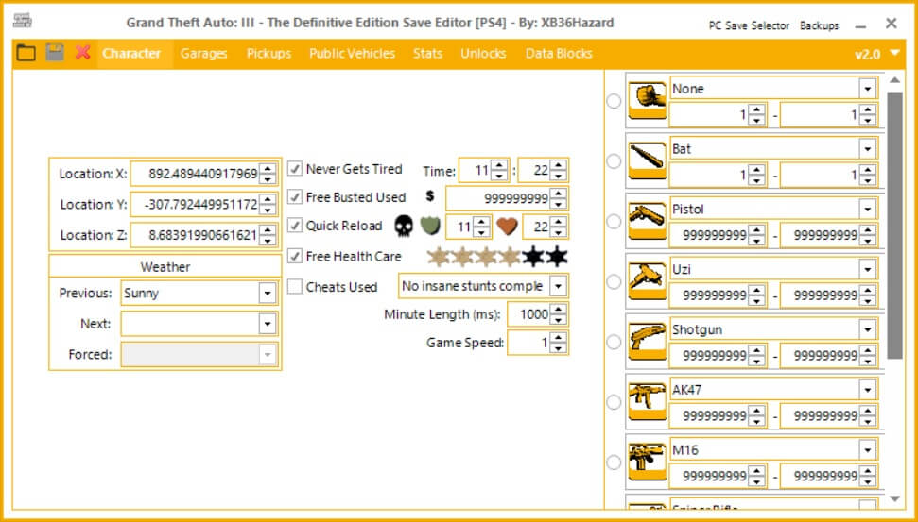The image size is (918, 522).
Task: Switch to the Unlocks tab
Action: [x=484, y=53]
